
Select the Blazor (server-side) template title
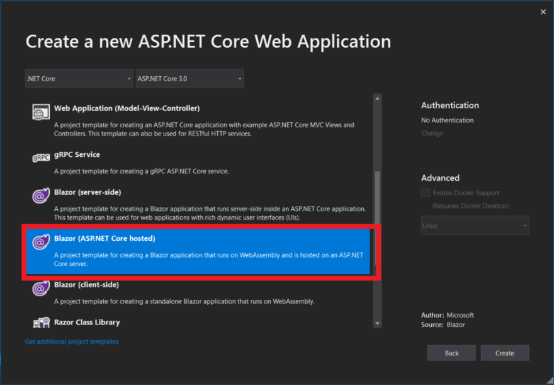click(88, 192)
